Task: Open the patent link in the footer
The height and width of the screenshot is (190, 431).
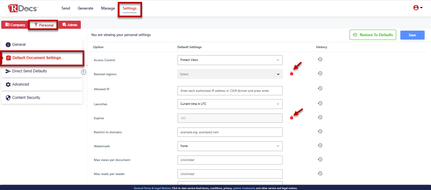Action: (x=236, y=188)
